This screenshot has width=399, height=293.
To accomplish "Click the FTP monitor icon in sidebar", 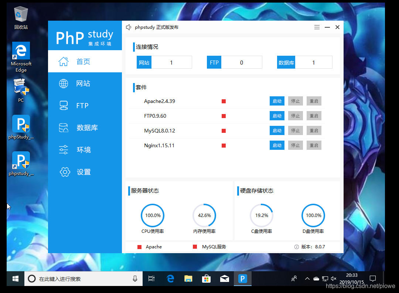I will coord(63,106).
